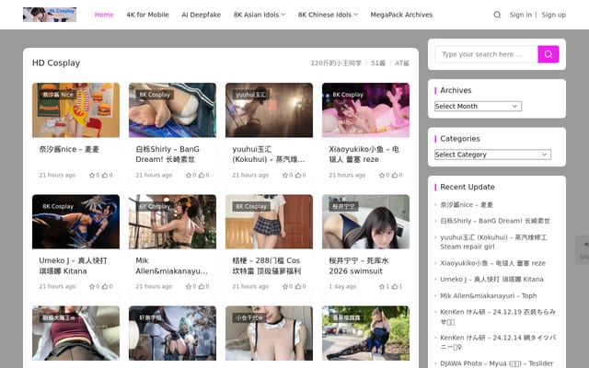Screen dimensions: 589x368
Task: Star the 桜井宁宁 2026 swimsuit post
Action: [x=384, y=286]
